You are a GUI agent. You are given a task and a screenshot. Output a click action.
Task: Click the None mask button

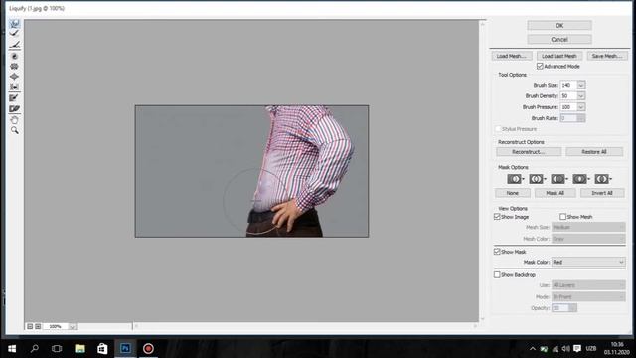(x=513, y=193)
